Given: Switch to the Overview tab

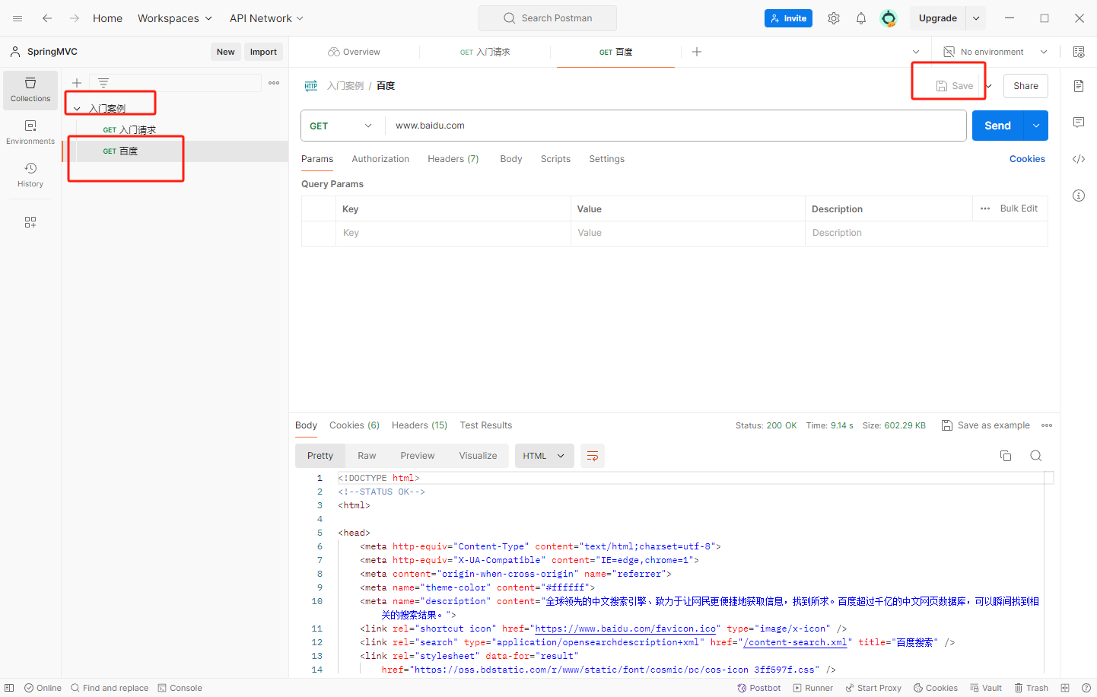Looking at the screenshot, I should (354, 52).
